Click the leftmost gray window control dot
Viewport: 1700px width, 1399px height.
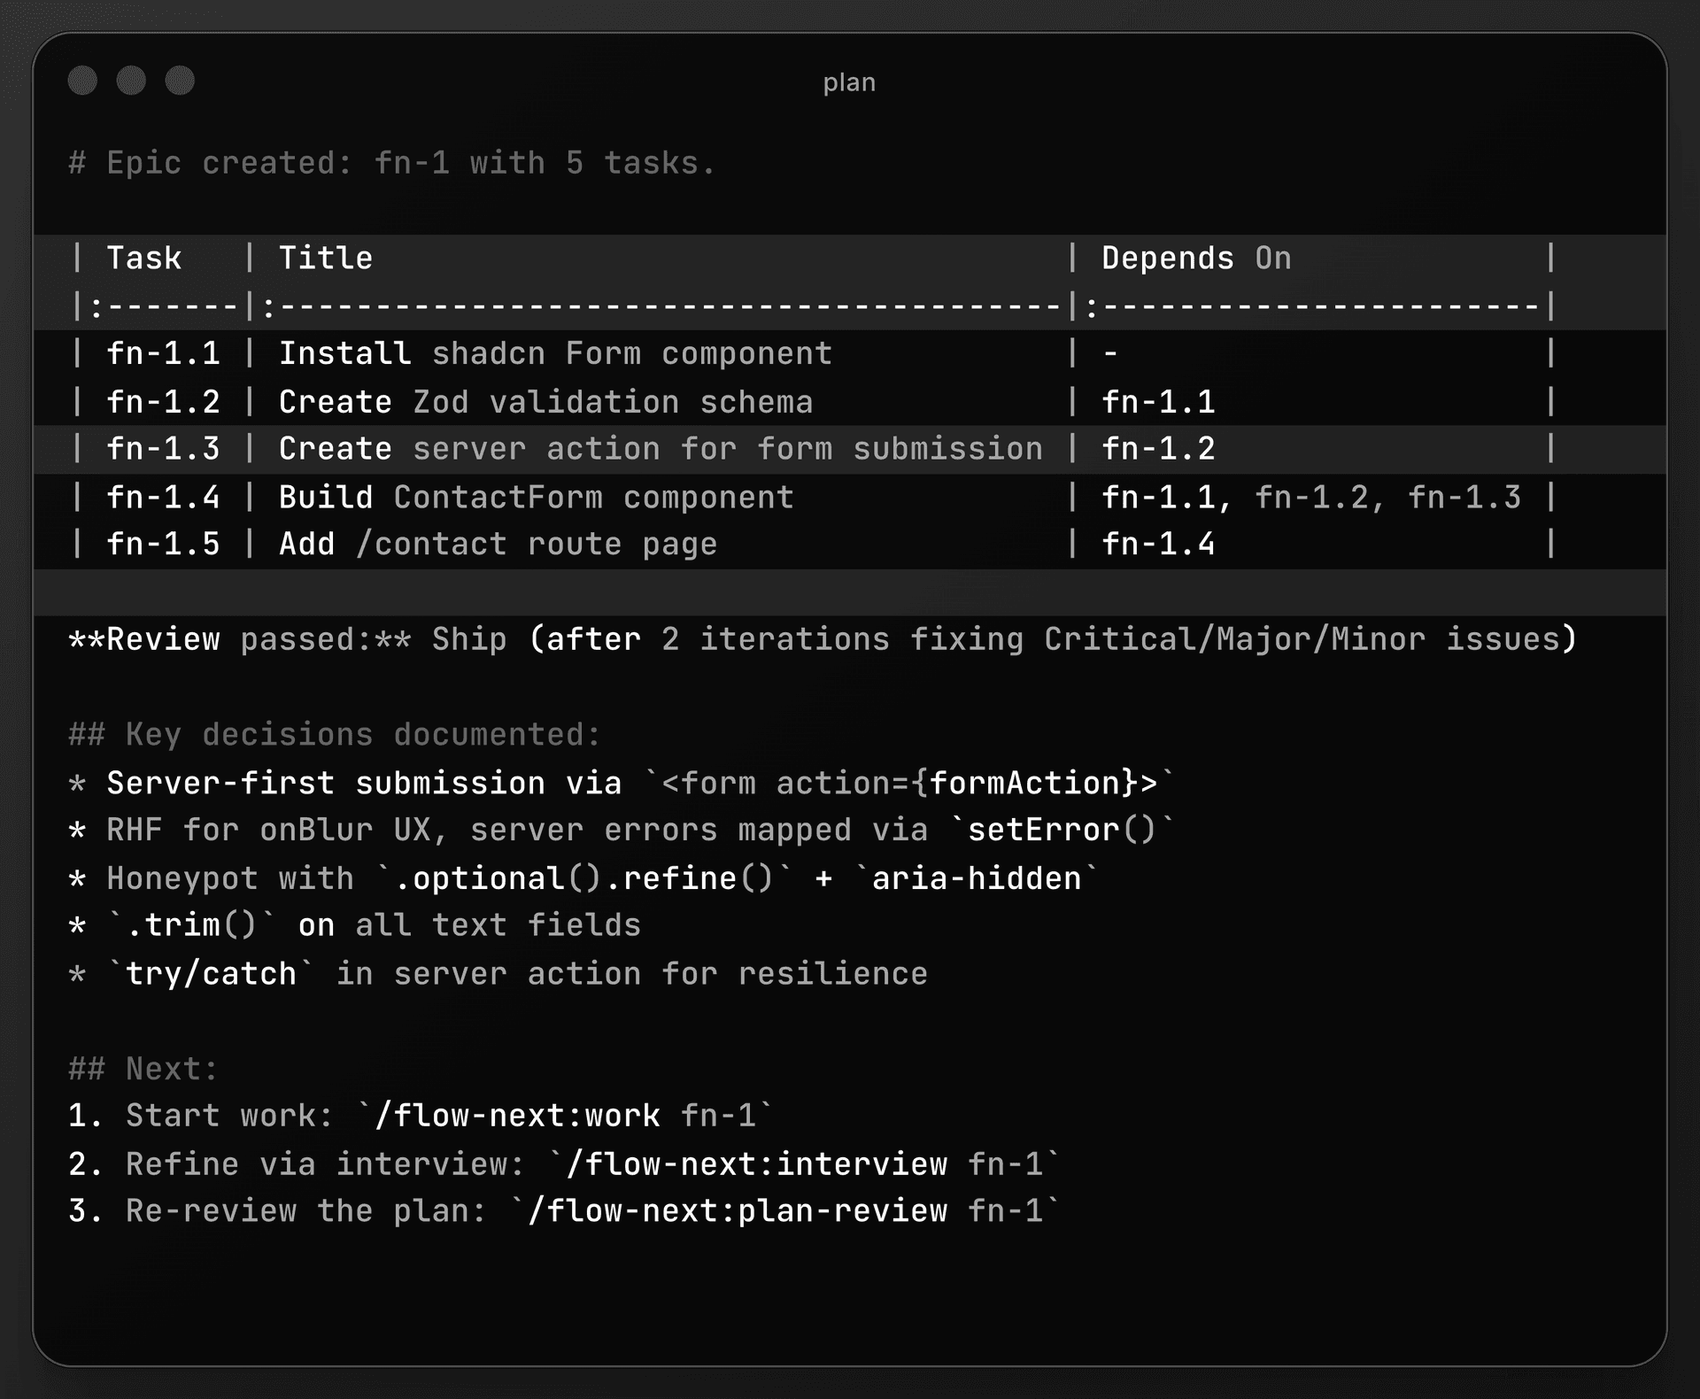82,81
